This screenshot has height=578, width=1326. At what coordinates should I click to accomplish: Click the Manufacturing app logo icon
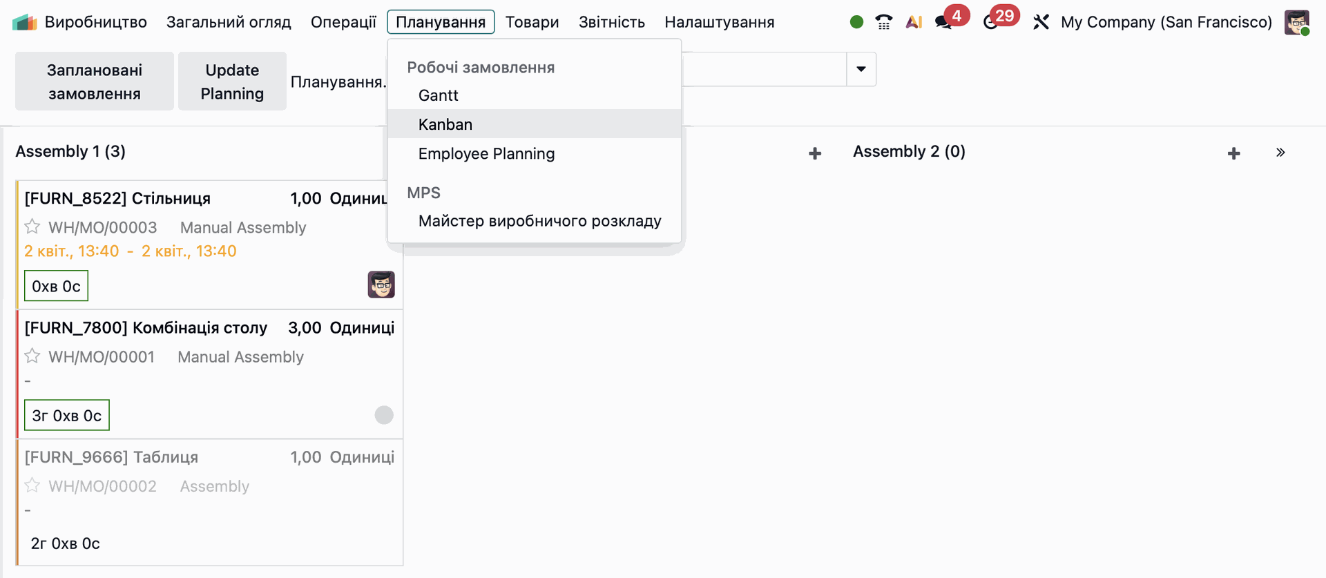click(24, 22)
